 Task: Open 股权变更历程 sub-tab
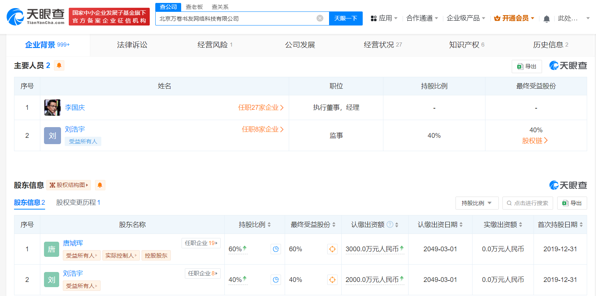pos(78,203)
